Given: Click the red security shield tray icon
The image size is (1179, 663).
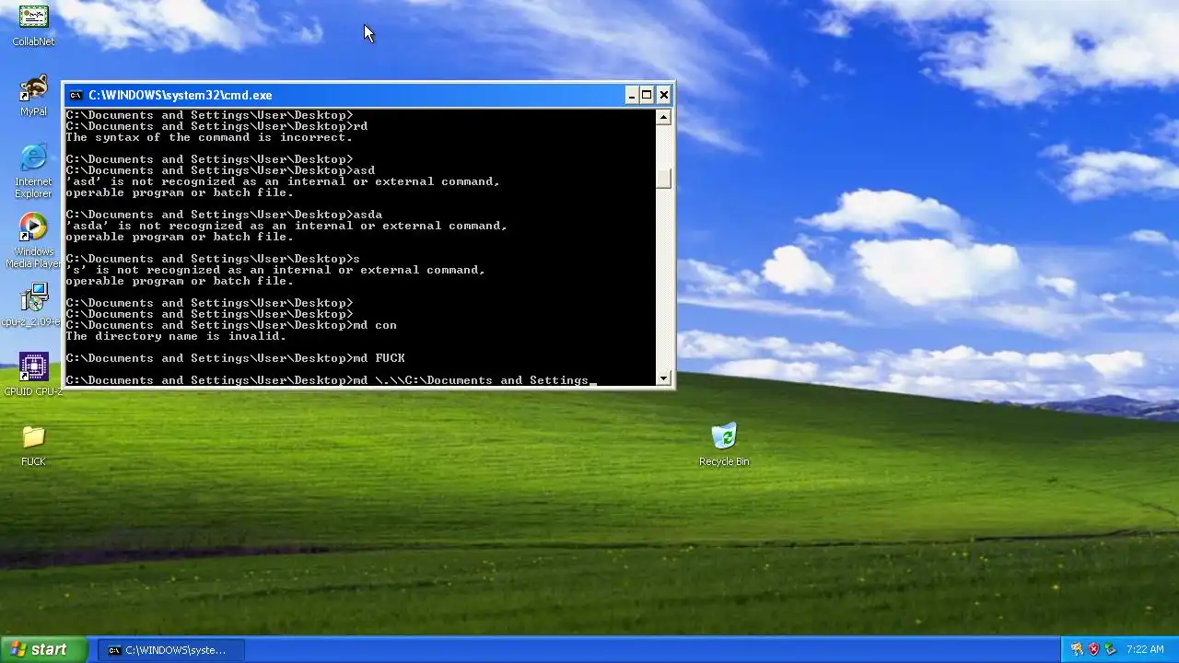Looking at the screenshot, I should tap(1093, 649).
